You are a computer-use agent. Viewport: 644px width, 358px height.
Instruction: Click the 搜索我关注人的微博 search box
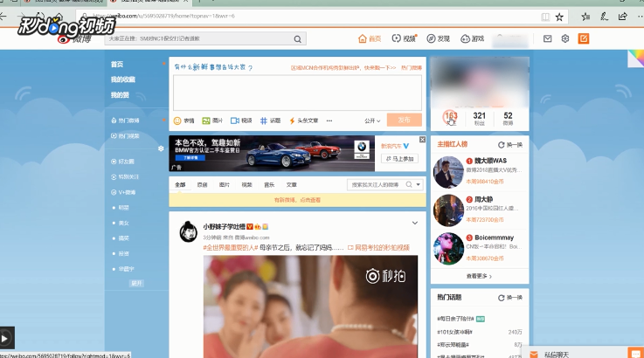pyautogui.click(x=376, y=185)
